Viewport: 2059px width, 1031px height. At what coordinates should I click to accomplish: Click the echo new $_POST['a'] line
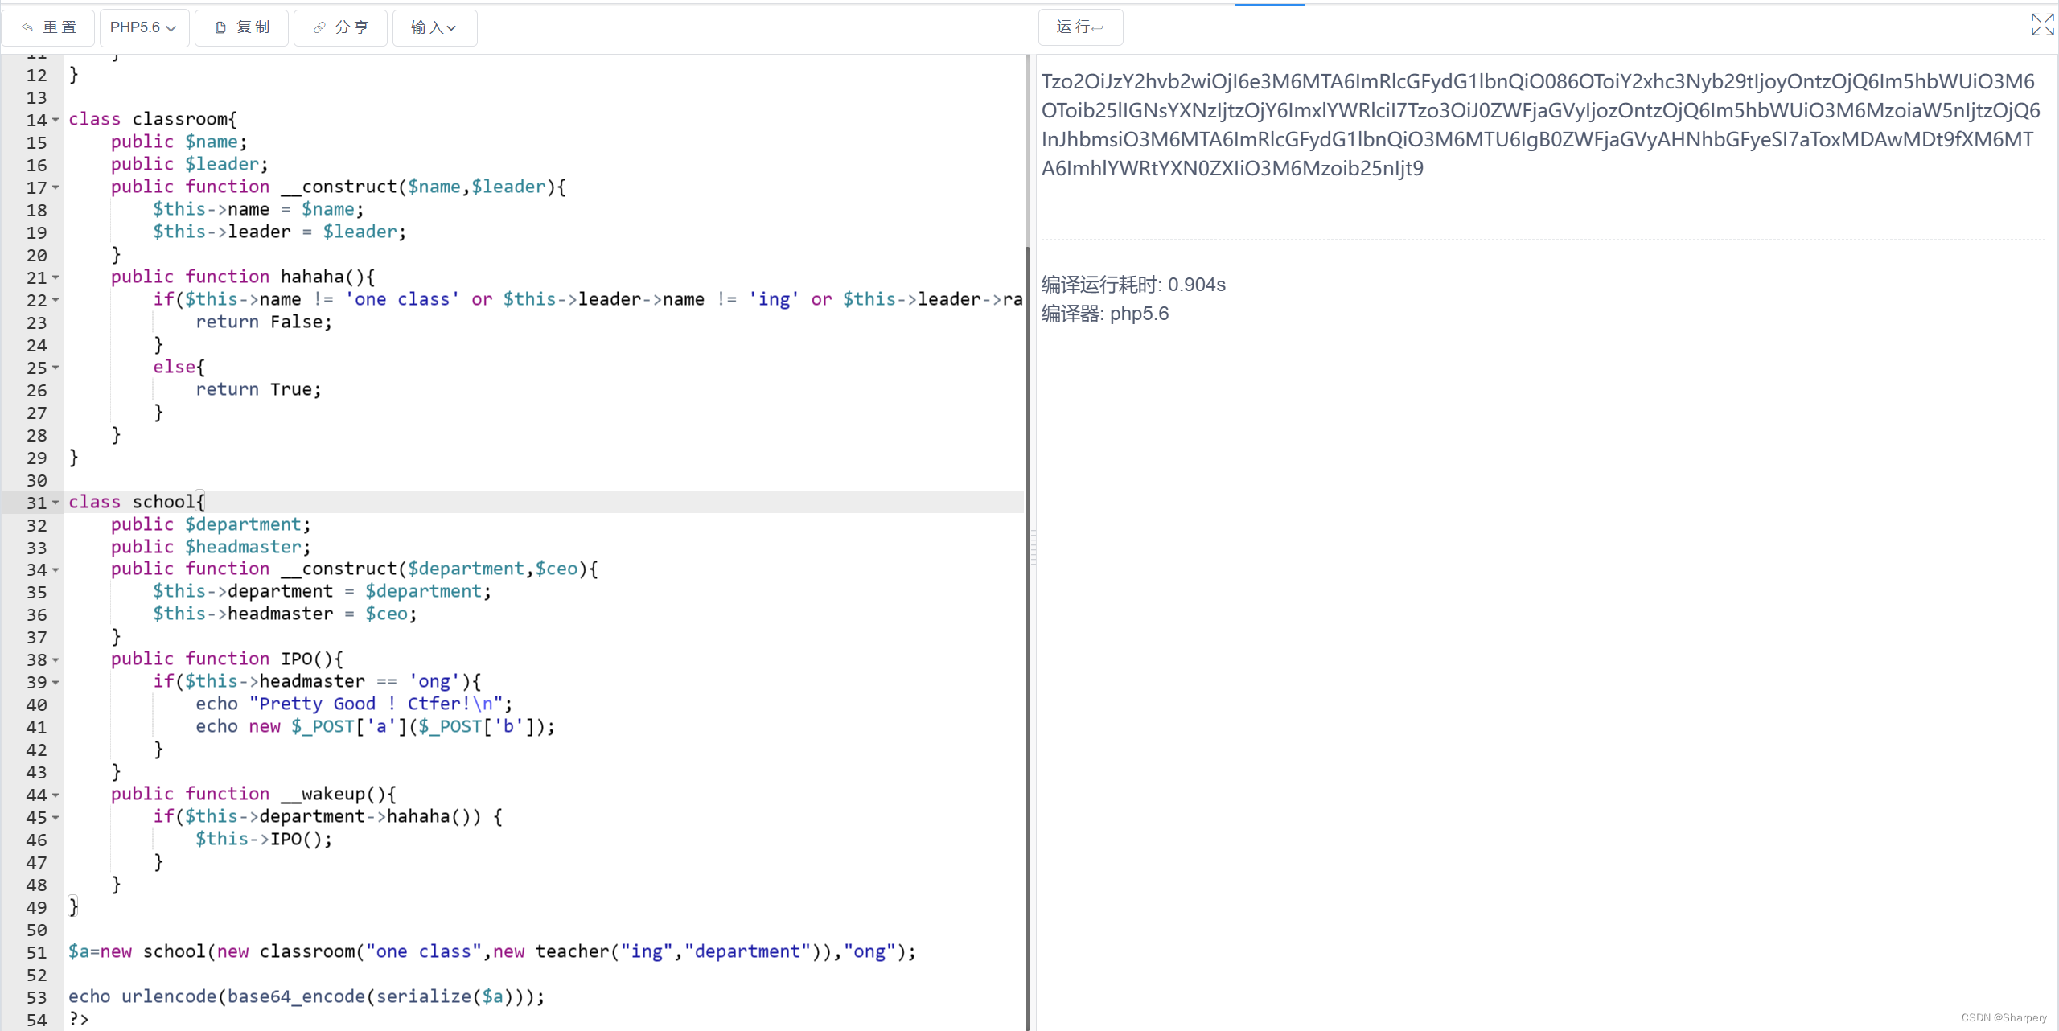(x=375, y=726)
